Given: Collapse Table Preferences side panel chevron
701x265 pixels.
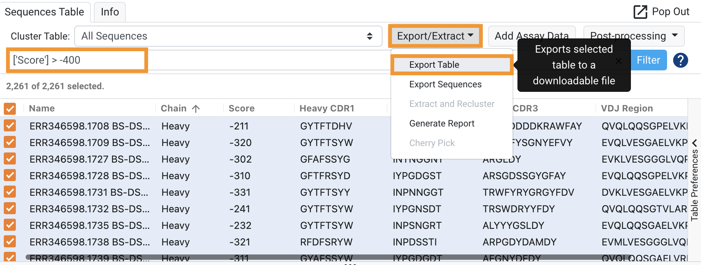Looking at the screenshot, I should tap(695, 143).
